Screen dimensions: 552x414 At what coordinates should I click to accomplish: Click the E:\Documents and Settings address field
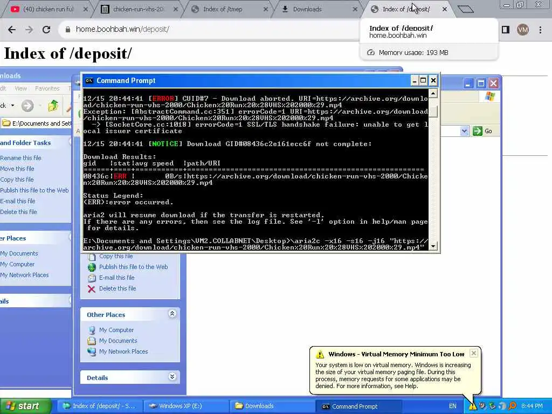[36, 123]
